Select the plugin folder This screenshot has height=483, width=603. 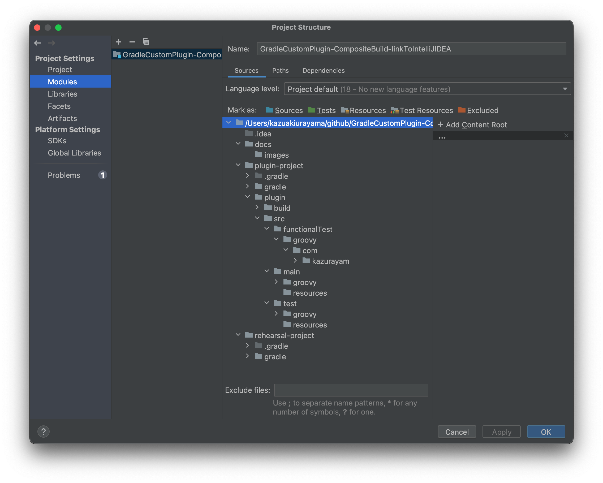click(270, 197)
